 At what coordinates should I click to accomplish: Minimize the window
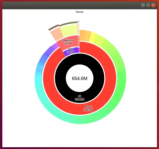tap(143, 5)
